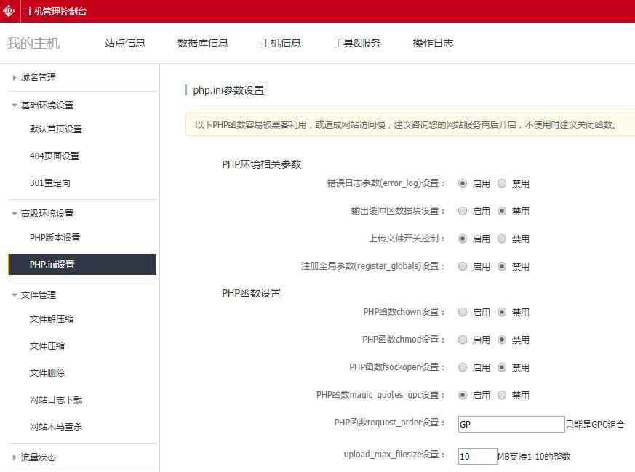This screenshot has width=635, height=472.
Task: Click the php.ini参数设置 page heading
Action: click(x=228, y=90)
